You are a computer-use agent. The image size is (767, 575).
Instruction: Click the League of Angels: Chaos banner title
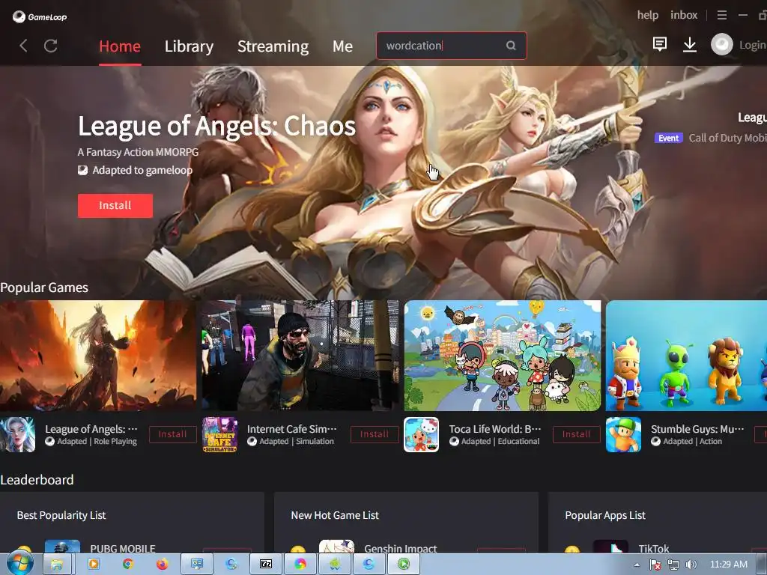pos(216,126)
